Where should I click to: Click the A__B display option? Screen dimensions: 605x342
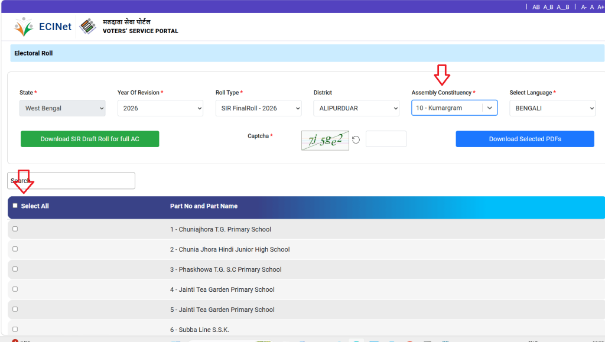tap(563, 6)
